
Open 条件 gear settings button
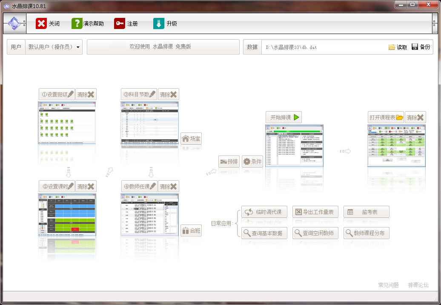coord(253,161)
